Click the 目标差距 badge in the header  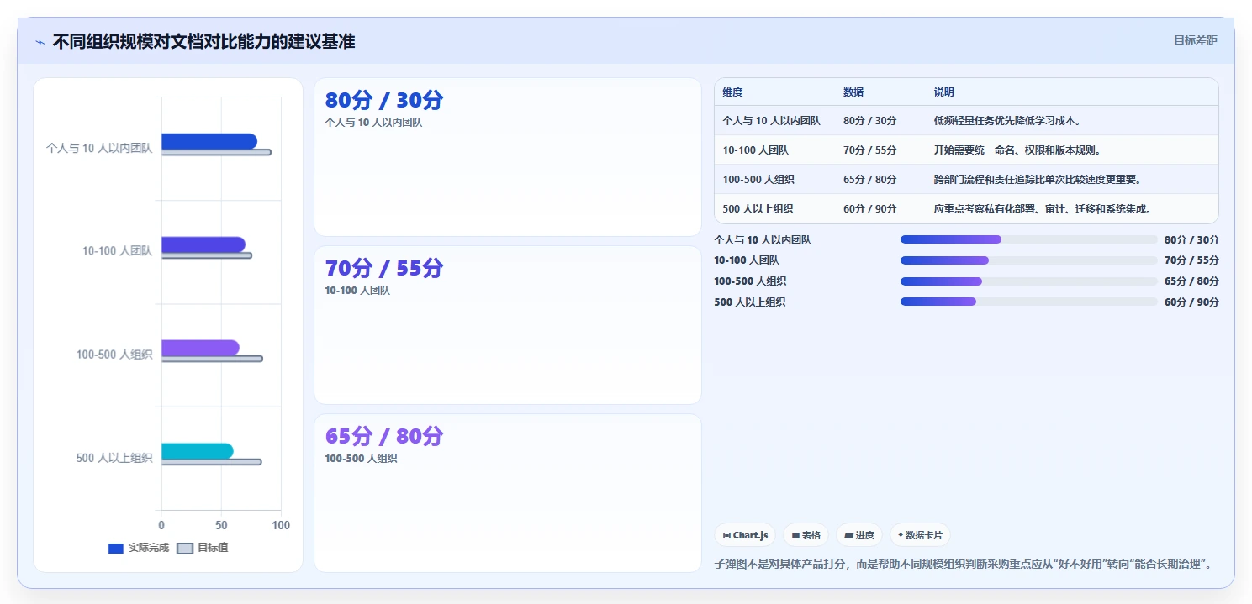[1195, 40]
